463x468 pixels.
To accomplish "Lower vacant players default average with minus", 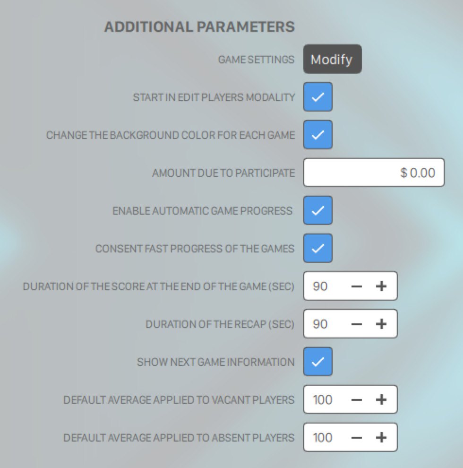I will pyautogui.click(x=357, y=399).
